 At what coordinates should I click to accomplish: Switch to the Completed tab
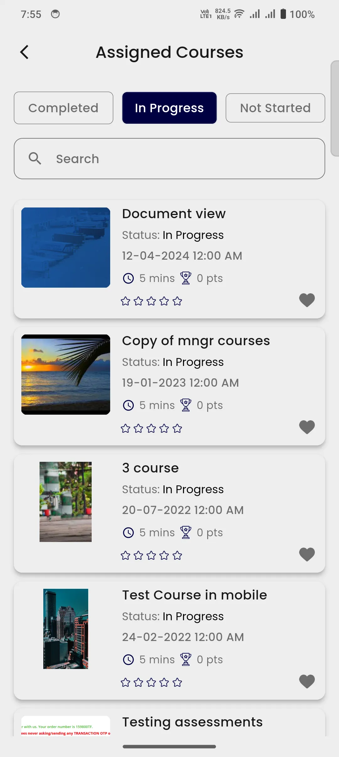(63, 108)
